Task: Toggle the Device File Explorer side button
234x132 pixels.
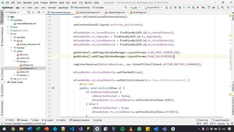Action: (x=233, y=105)
